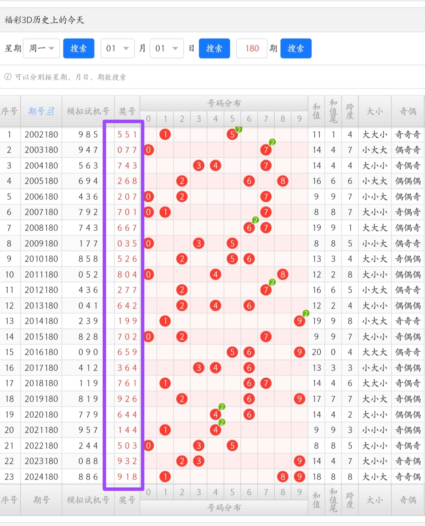Screen dimensions: 425x526
Task: Click 大大小 in row 2002180
Action: (x=375, y=135)
